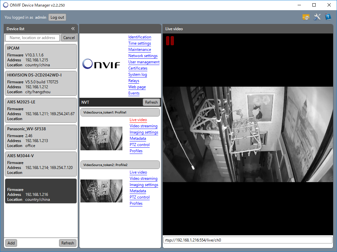Click the VideoSource_token2: Profile2 header
The image size is (337, 252).
tap(120, 165)
